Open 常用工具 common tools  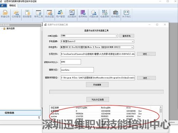38,14
